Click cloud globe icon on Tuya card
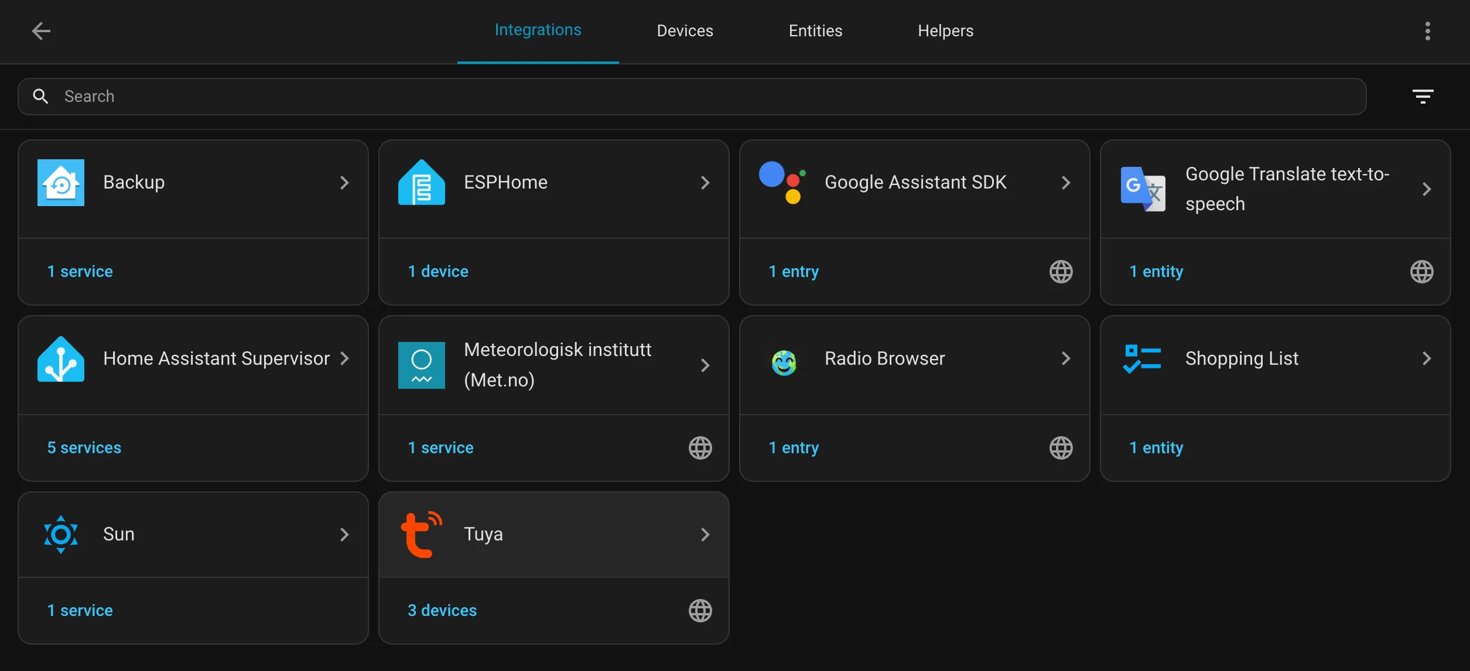 (x=700, y=611)
